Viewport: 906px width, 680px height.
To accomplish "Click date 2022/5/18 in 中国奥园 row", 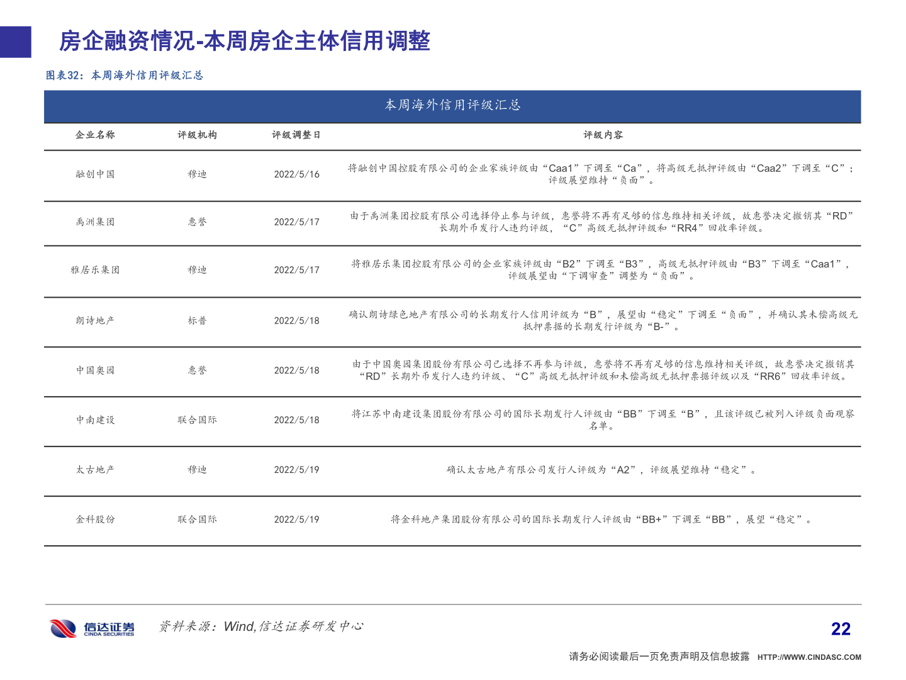I will pos(296,370).
